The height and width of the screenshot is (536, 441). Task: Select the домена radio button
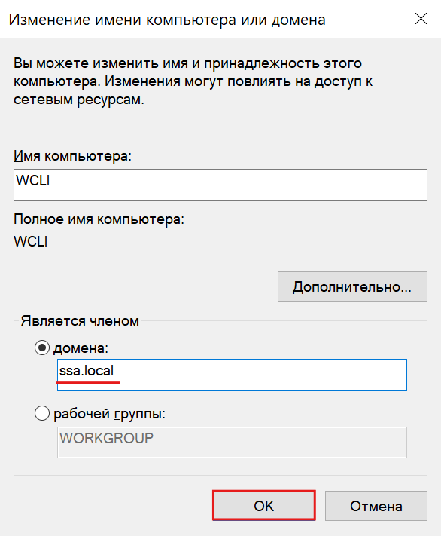[42, 348]
